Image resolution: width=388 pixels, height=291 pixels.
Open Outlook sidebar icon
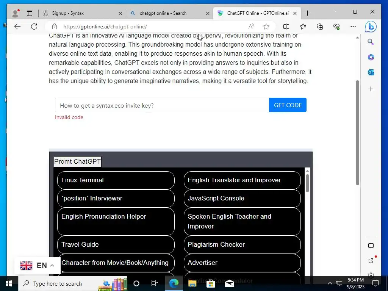click(x=371, y=72)
